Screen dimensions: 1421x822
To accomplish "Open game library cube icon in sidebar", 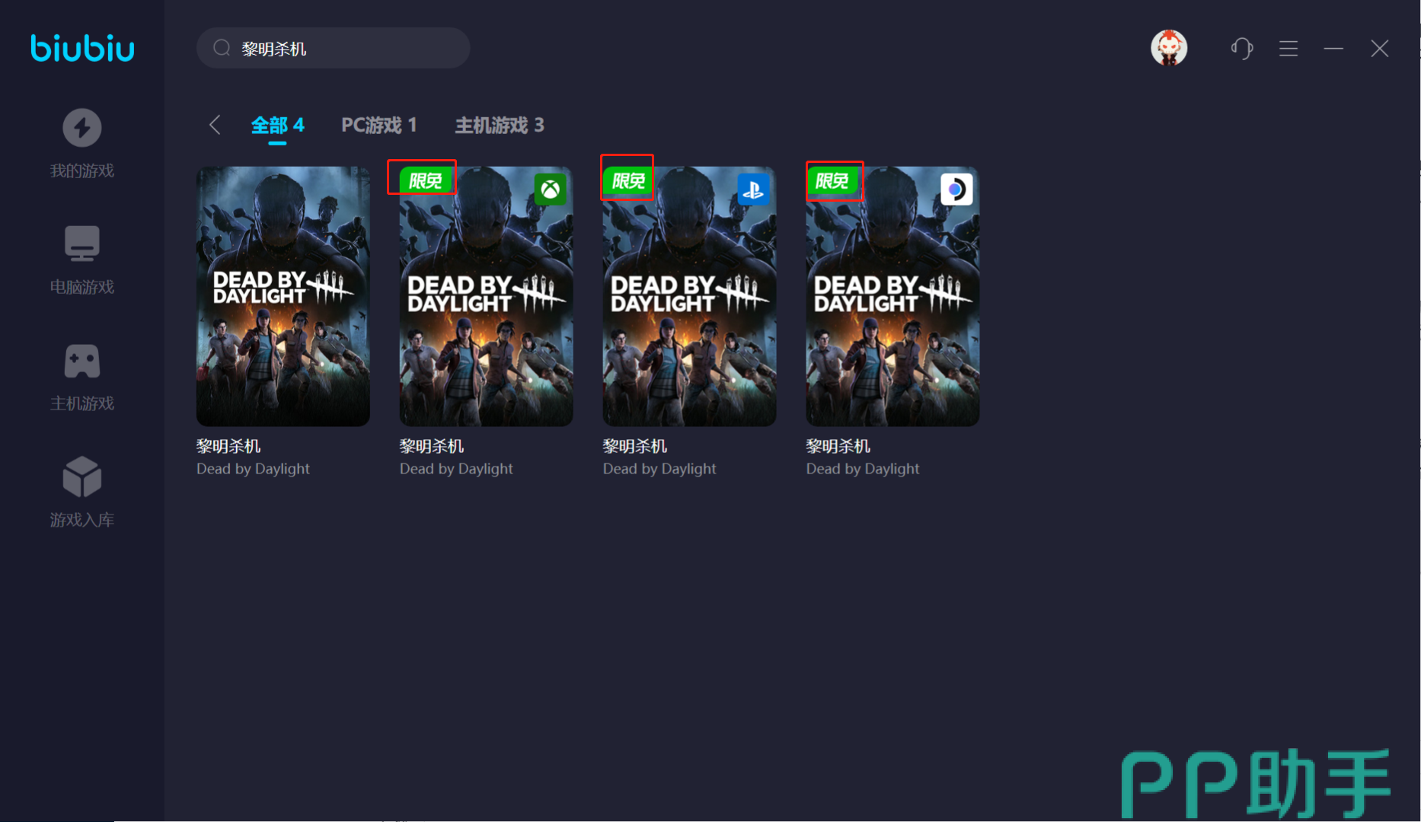I will pos(81,477).
